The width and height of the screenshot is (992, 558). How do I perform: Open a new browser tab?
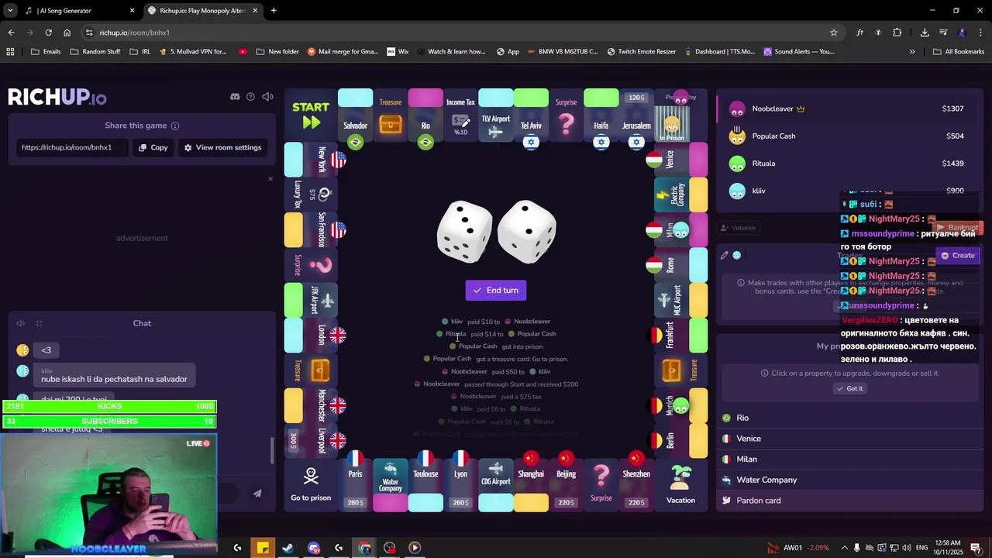tap(274, 11)
